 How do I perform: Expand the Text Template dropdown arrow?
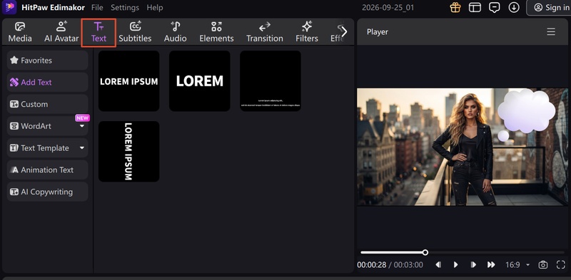click(x=82, y=148)
